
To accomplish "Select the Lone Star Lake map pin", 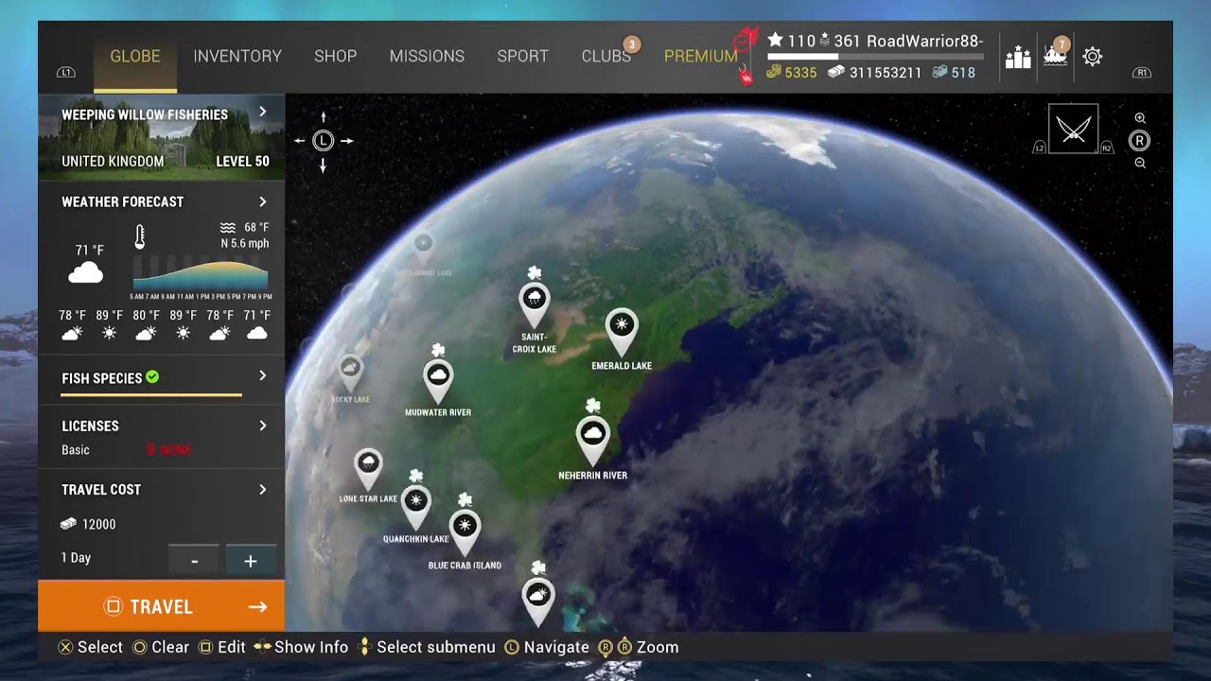I will click(368, 468).
